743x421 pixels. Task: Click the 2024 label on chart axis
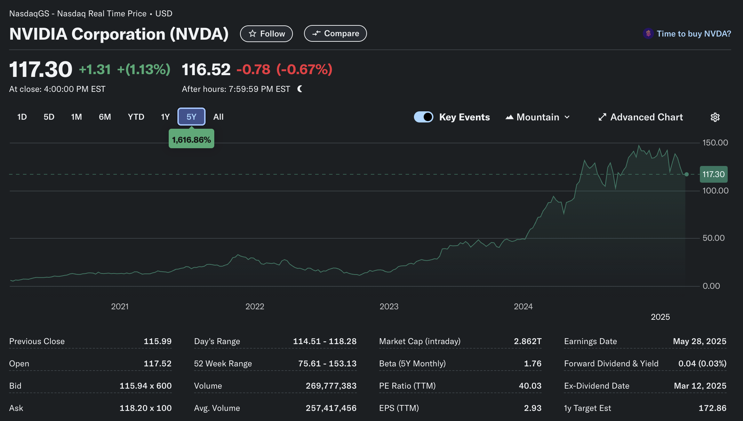[x=523, y=307]
